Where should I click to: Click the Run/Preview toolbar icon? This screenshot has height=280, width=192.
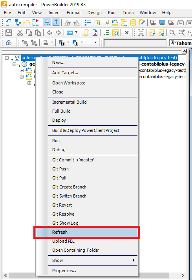click(36, 22)
